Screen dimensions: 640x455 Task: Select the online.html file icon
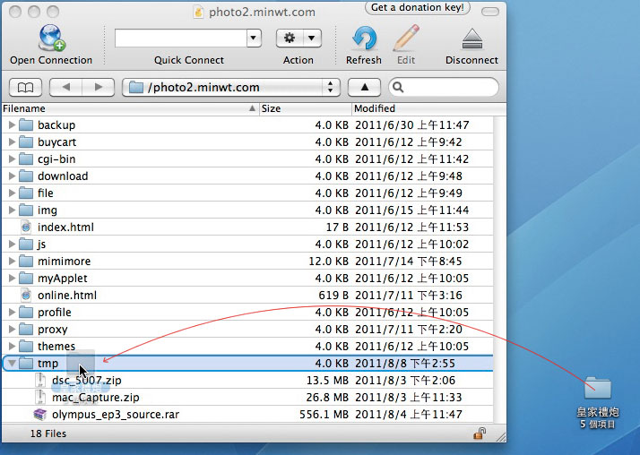click(26, 296)
